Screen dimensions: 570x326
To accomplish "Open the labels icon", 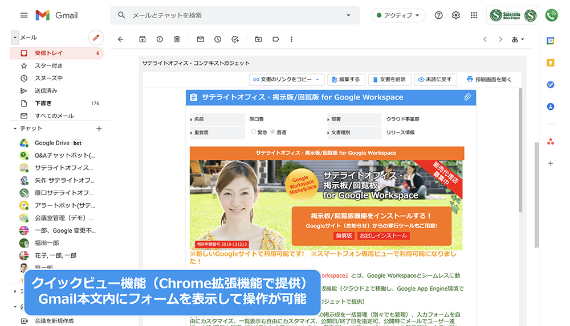I will pos(276,39).
